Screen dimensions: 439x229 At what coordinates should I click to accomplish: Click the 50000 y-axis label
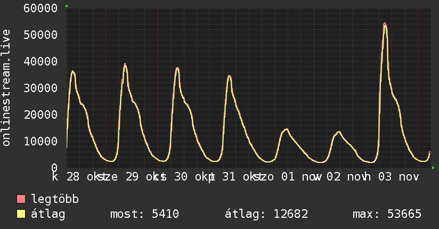[40, 35]
